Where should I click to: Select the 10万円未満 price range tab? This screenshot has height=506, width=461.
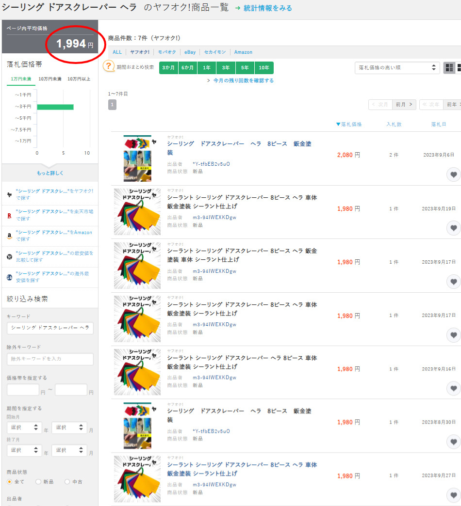(49, 79)
